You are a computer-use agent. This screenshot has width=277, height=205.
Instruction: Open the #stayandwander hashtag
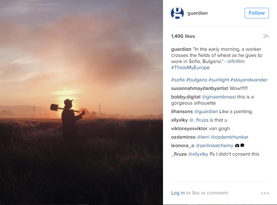pyautogui.click(x=249, y=80)
